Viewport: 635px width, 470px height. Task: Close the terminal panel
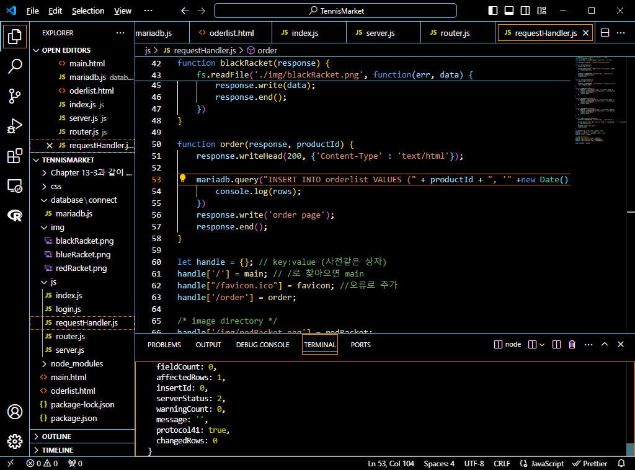(x=620, y=345)
